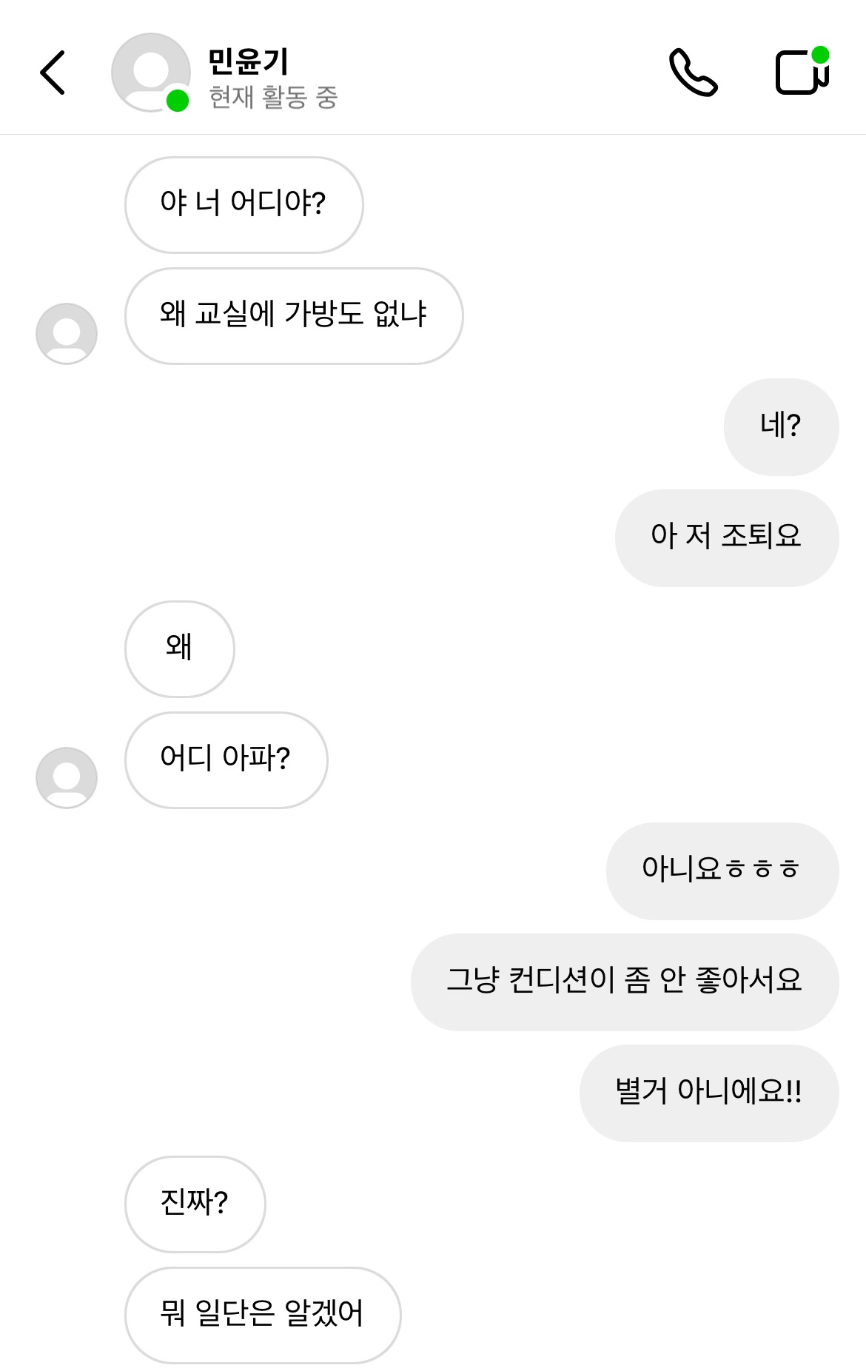Tap avatar beside '어디 아파?' message
Viewport: 866px width, 1371px height.
coord(67,777)
